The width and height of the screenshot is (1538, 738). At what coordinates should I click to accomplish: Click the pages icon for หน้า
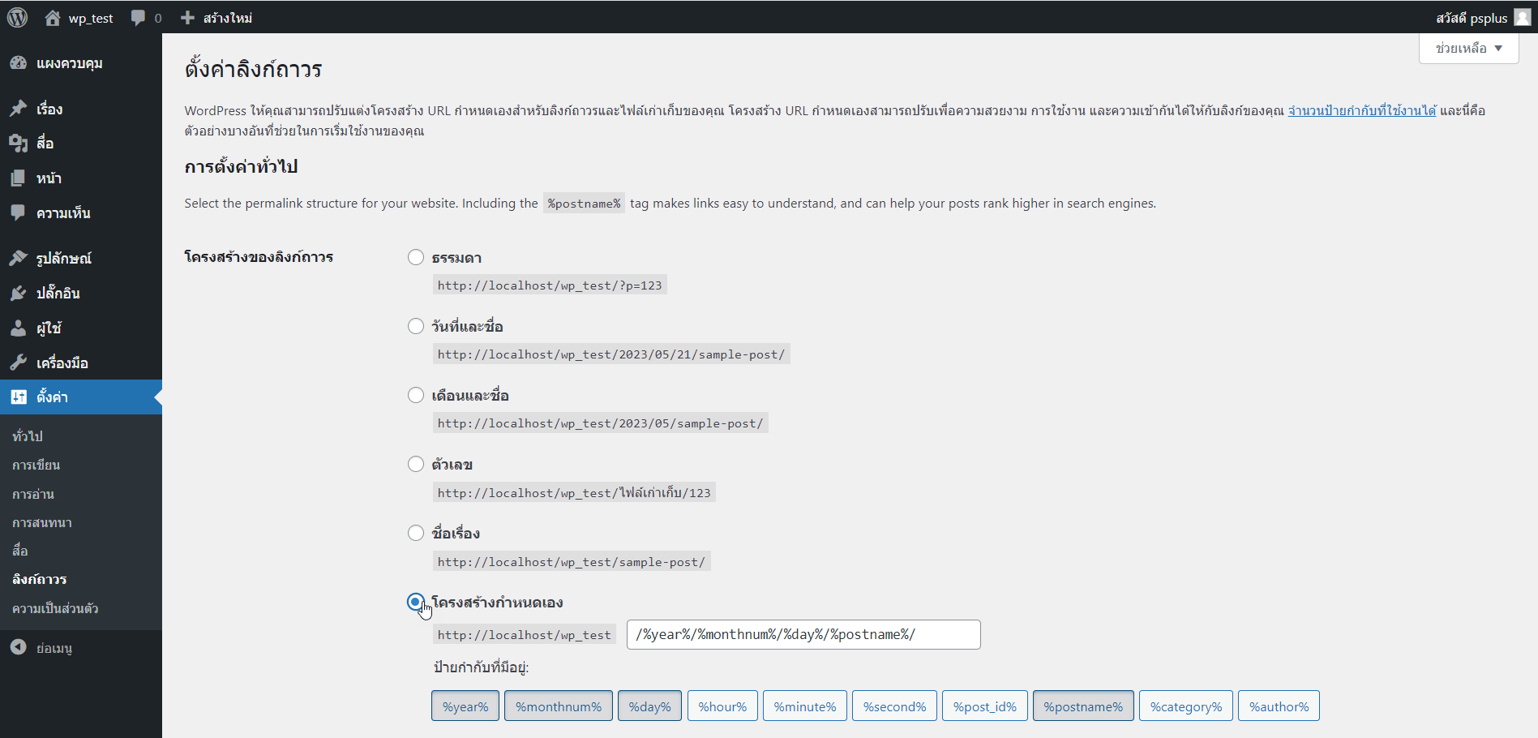click(x=19, y=178)
